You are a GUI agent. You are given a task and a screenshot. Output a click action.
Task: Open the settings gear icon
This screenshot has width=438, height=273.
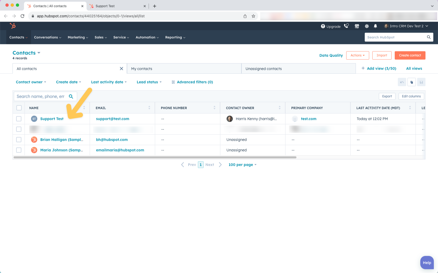coord(367,26)
